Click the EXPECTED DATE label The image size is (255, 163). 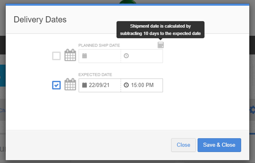click(x=95, y=75)
